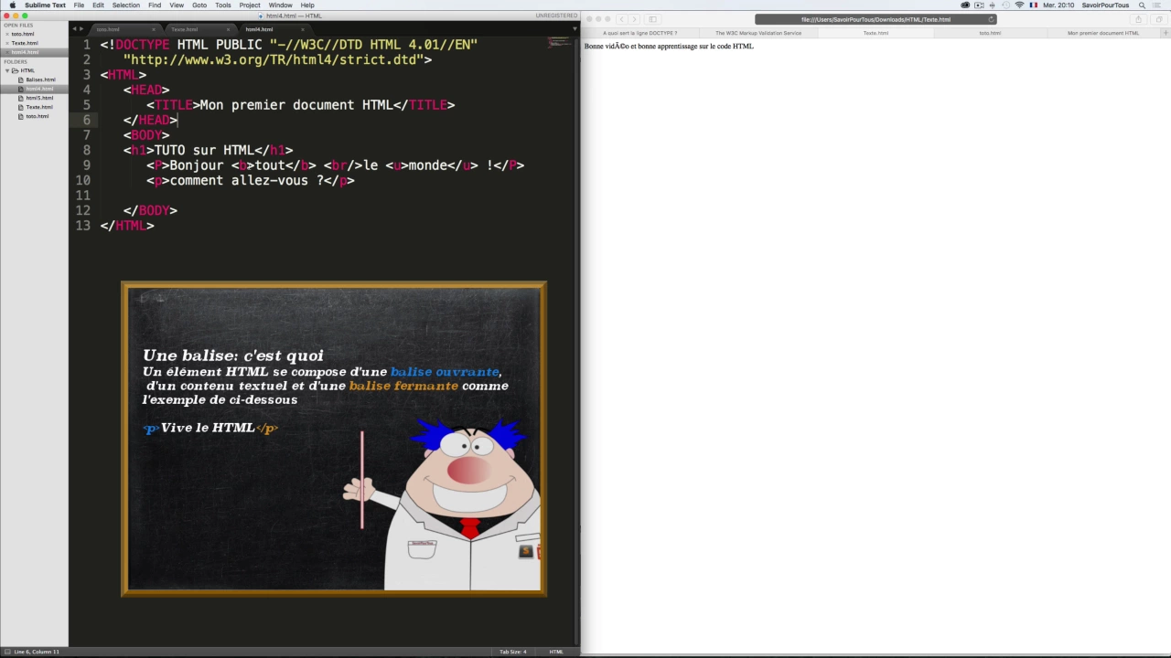This screenshot has width=1171, height=658.
Task: Open the Project menu
Action: coord(250,5)
